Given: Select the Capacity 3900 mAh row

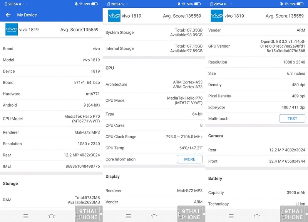Looking at the screenshot, I should 257,192.
